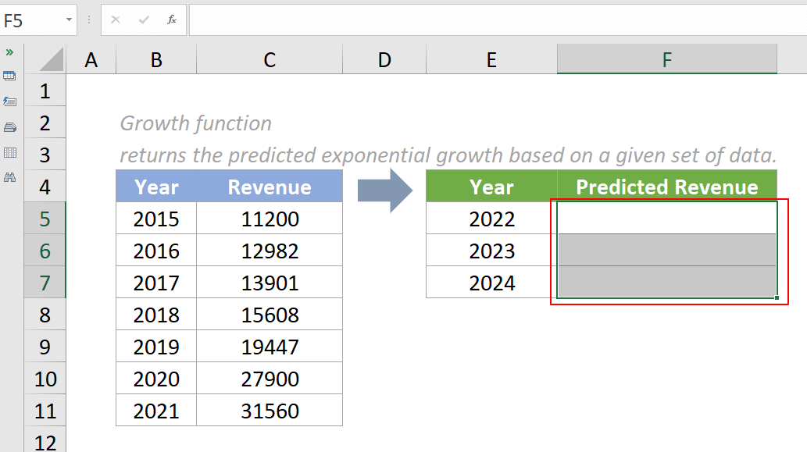The image size is (807, 452).
Task: Click the Insert Function (fx) icon
Action: pos(171,20)
